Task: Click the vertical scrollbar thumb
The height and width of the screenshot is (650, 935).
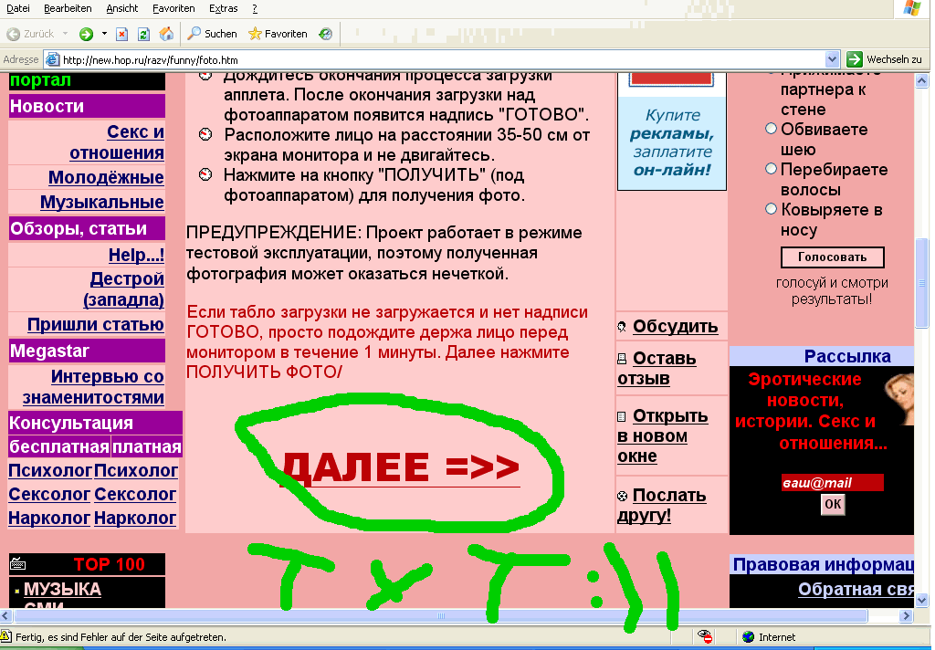Action: tap(922, 283)
